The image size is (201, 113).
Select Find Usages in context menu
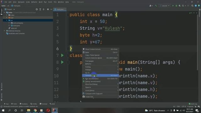(x=100, y=61)
